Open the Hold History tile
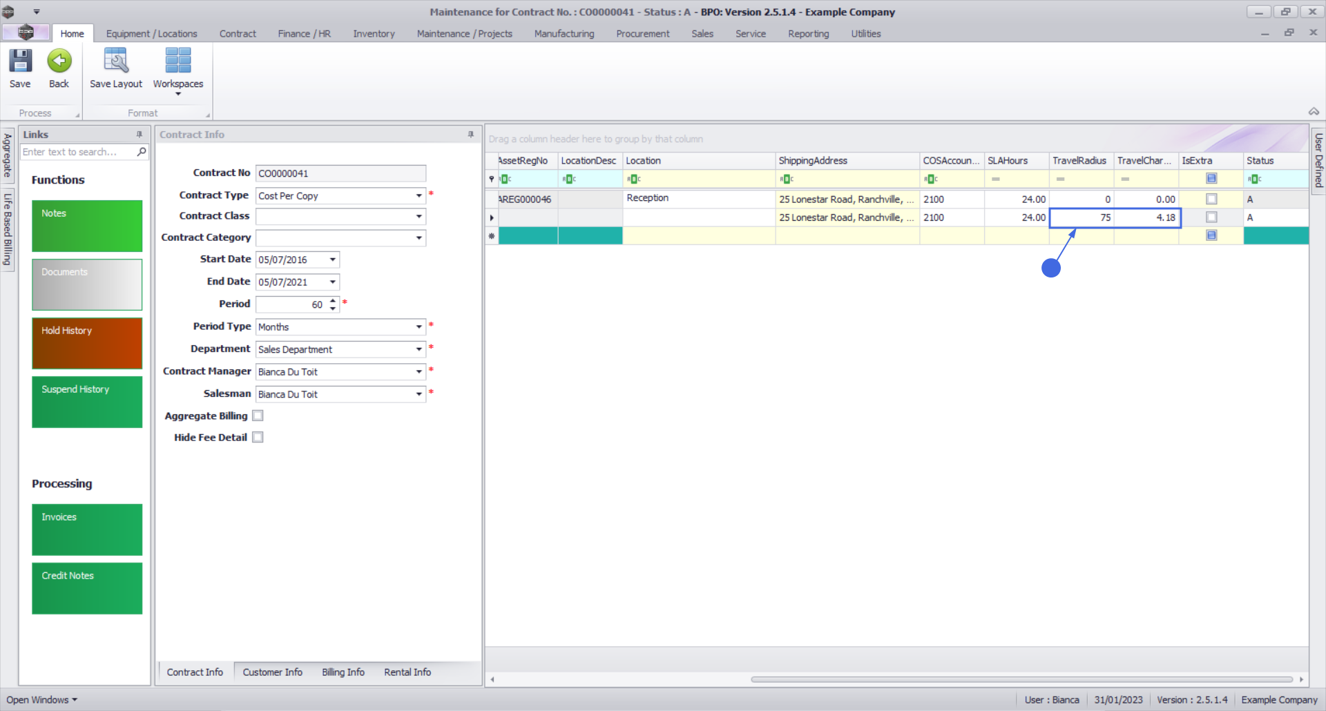The height and width of the screenshot is (711, 1326). pos(87,343)
